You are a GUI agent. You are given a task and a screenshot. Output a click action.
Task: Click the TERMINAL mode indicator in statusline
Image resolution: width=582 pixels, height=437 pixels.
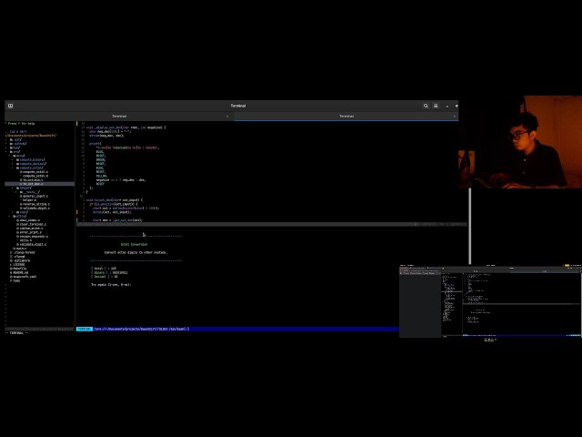[85, 329]
